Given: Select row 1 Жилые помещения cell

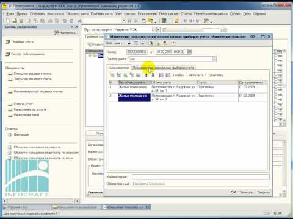Looking at the screenshot, I should pyautogui.click(x=134, y=89).
